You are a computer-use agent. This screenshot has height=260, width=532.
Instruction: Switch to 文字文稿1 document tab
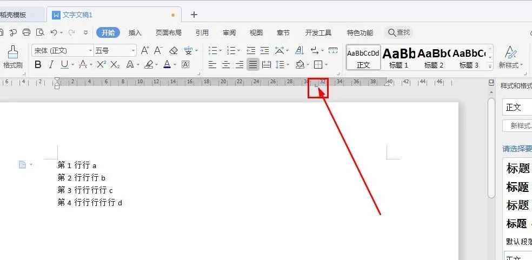pos(114,15)
